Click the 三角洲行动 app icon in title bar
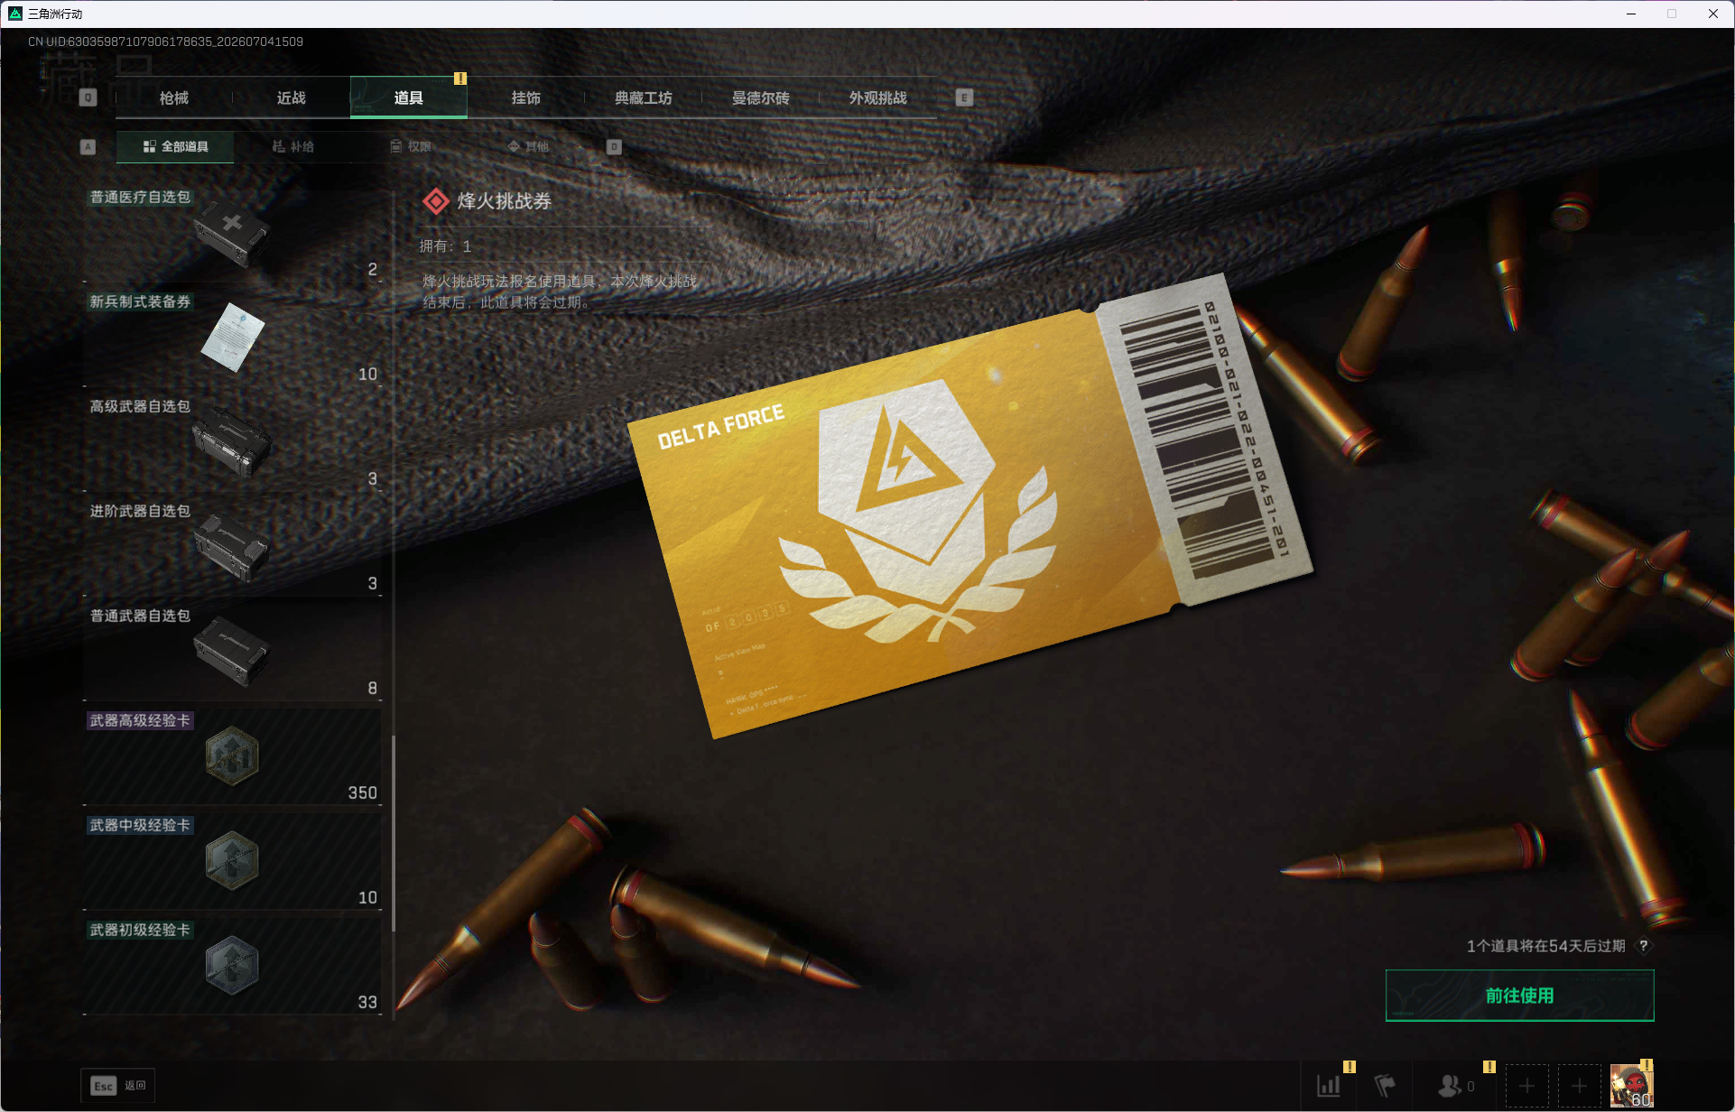This screenshot has height=1112, width=1735. tap(14, 14)
